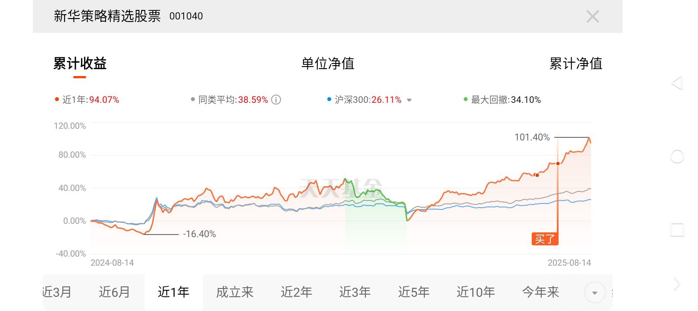Select the 成立来 time range
Screen dimensions: 698x311
(x=235, y=292)
